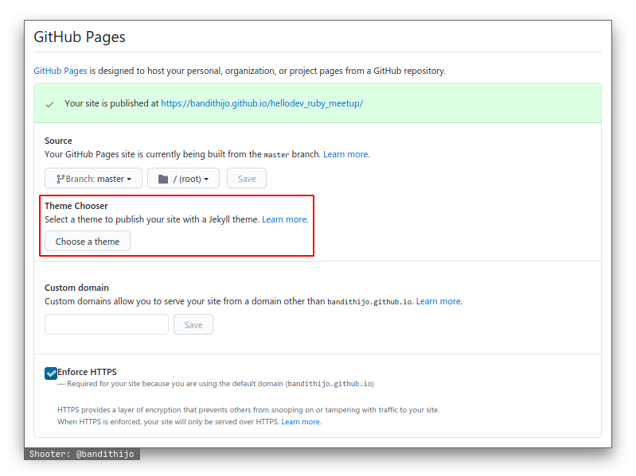Image resolution: width=636 pixels, height=476 pixels.
Task: Follow the GitHub Pages link in the description
Action: tap(60, 71)
